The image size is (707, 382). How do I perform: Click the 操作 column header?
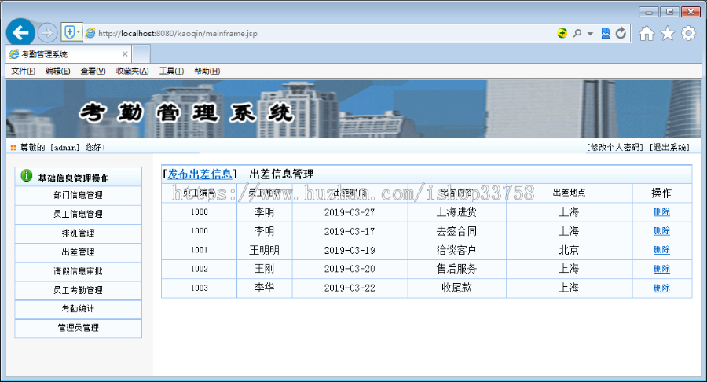tap(661, 193)
